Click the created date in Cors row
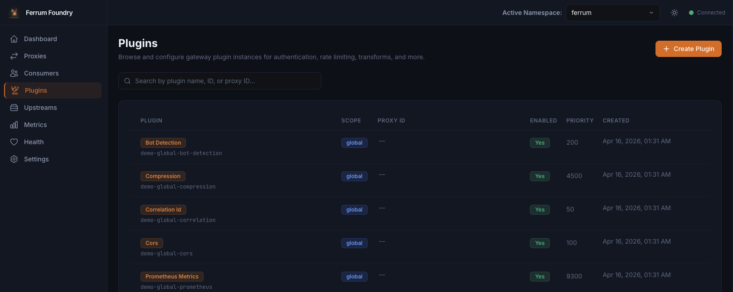Viewport: 733px width, 292px height. [x=636, y=241]
